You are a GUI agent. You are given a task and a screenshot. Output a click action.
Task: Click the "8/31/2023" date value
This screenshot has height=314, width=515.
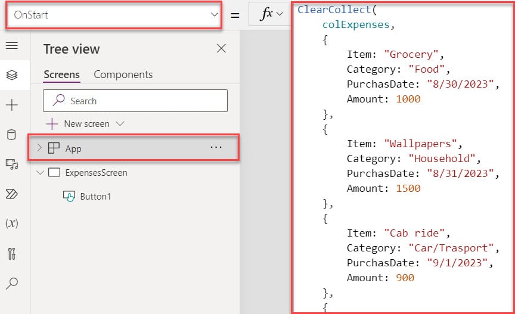click(x=461, y=173)
